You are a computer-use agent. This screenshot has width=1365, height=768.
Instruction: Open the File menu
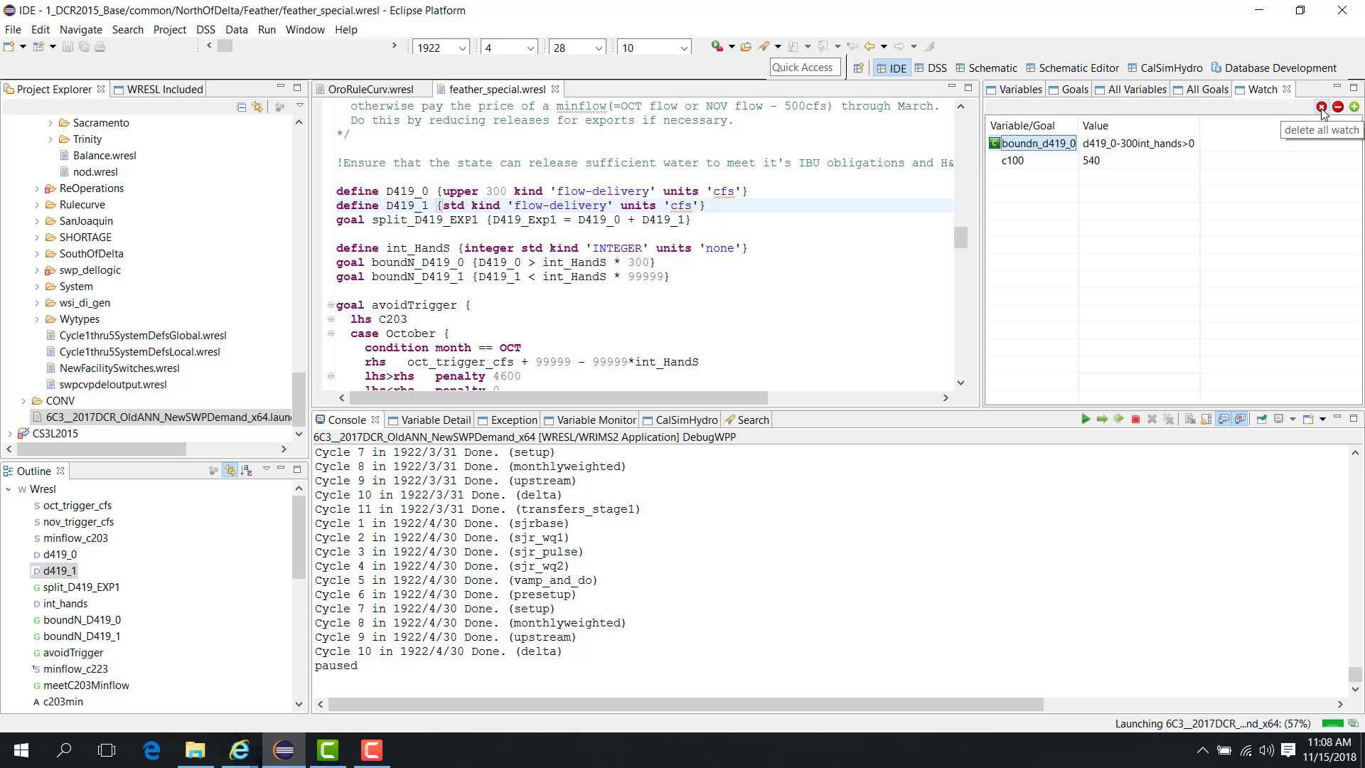tap(13, 29)
